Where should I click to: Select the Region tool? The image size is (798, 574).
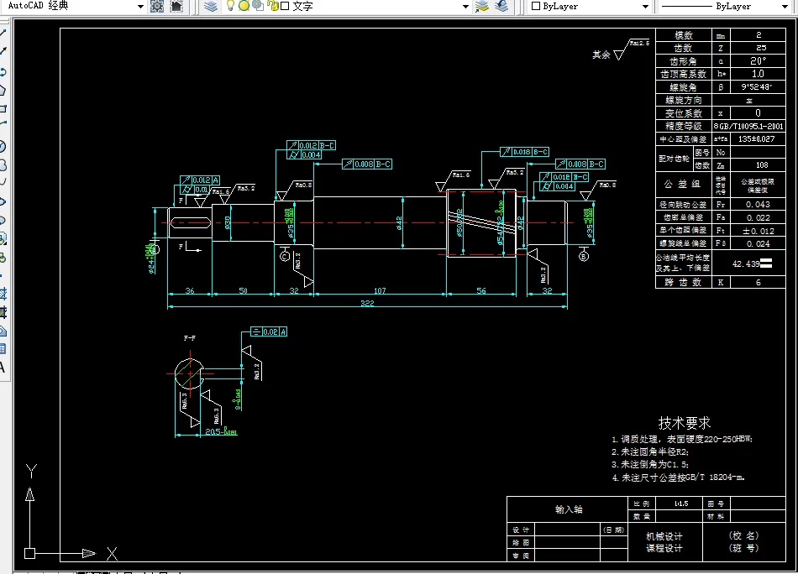(3, 331)
